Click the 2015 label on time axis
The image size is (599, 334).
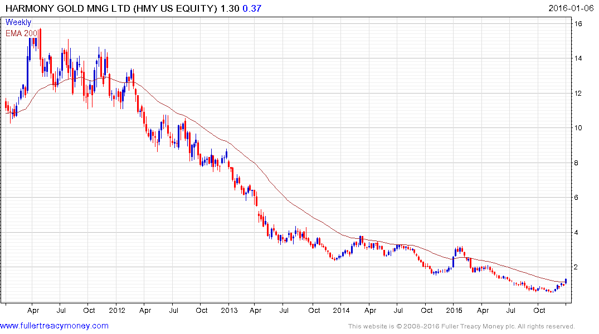coord(454,310)
